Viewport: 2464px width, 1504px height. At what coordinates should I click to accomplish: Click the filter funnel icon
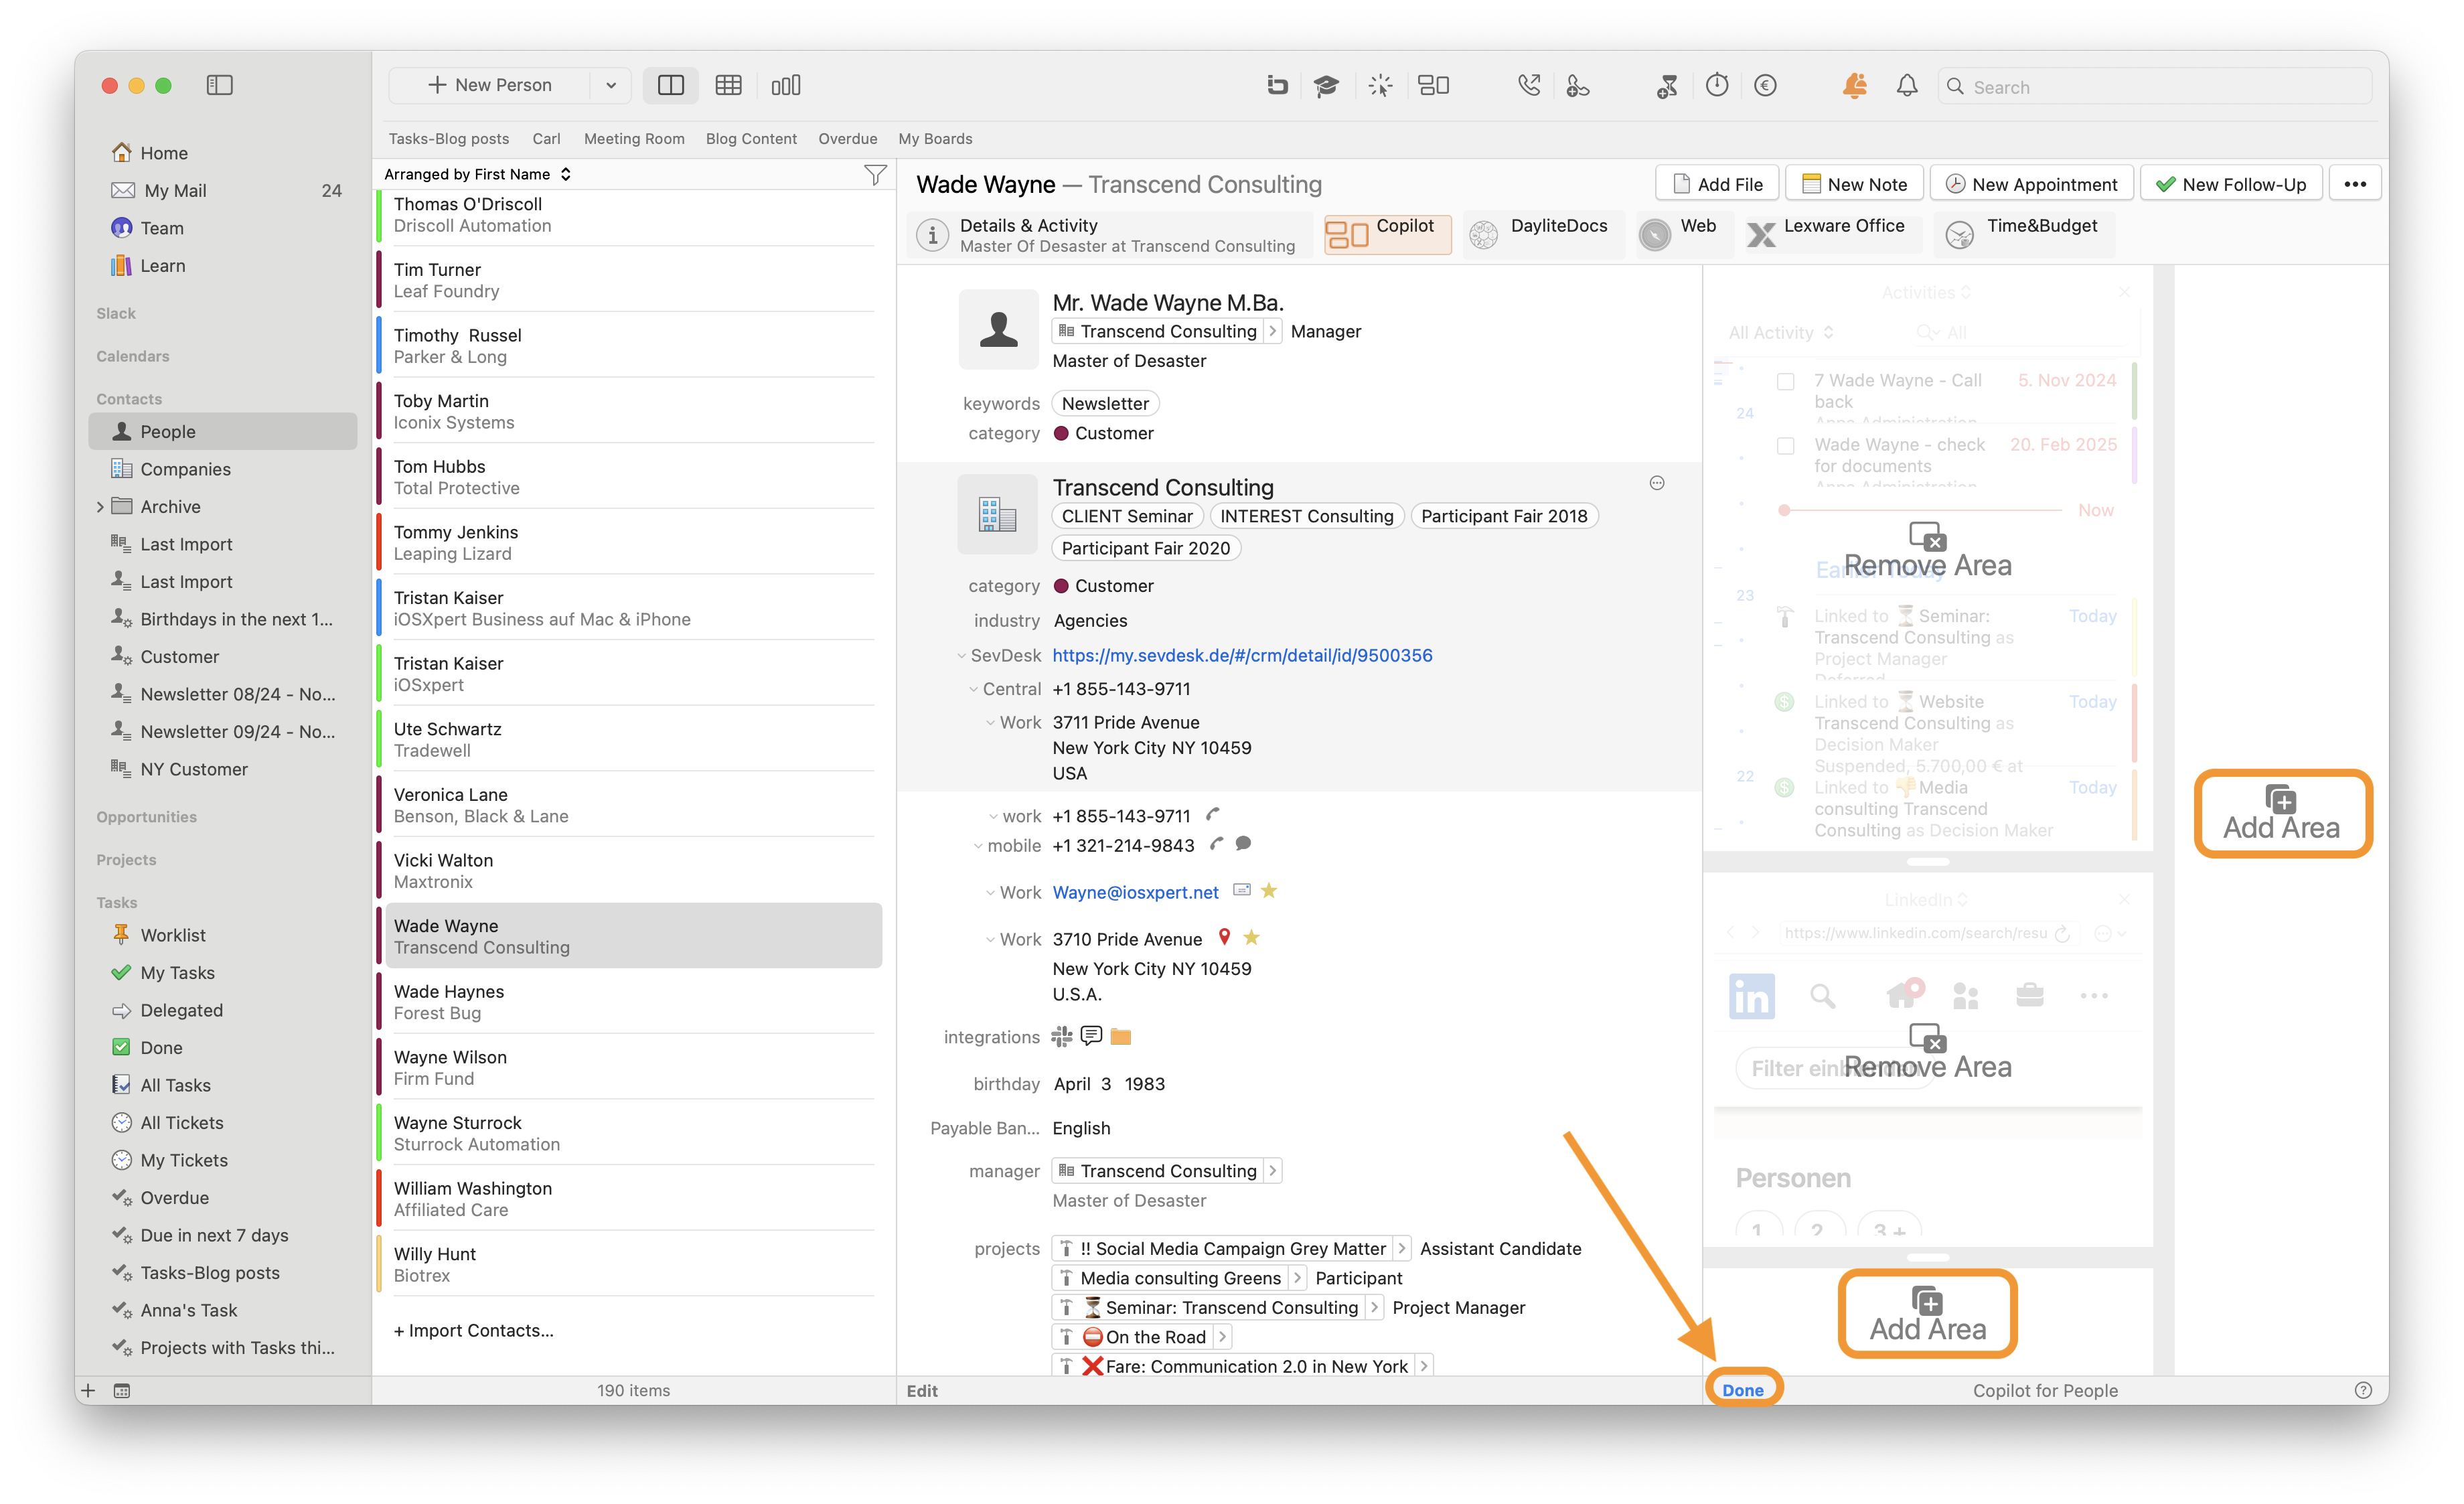pyautogui.click(x=875, y=174)
